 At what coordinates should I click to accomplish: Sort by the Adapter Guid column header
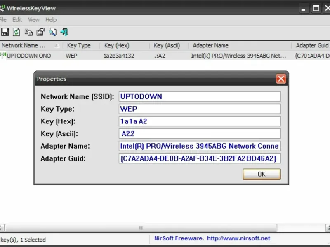311,45
